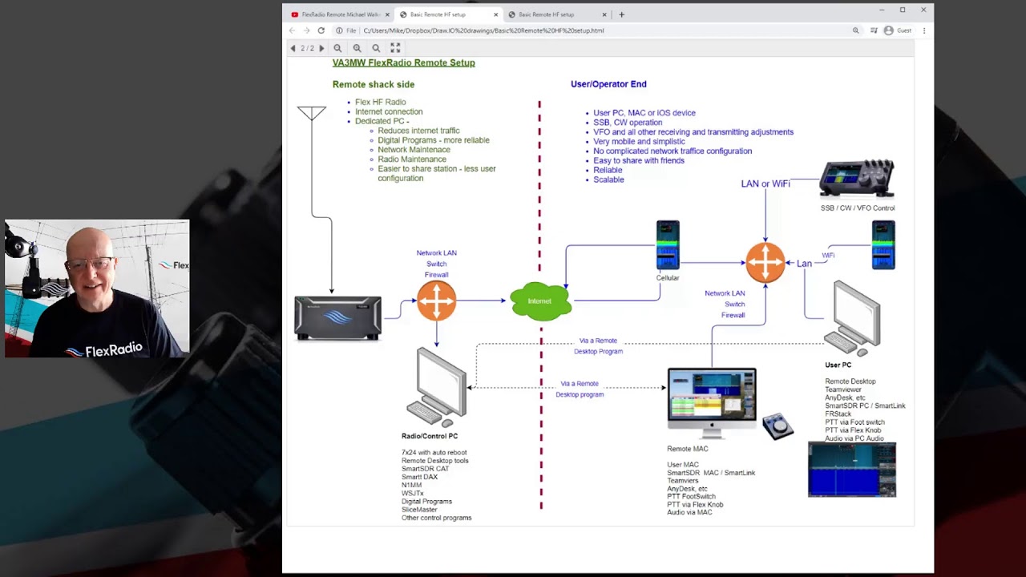The image size is (1026, 577).
Task: Click the page indicator 2 / 2
Action: click(x=307, y=48)
